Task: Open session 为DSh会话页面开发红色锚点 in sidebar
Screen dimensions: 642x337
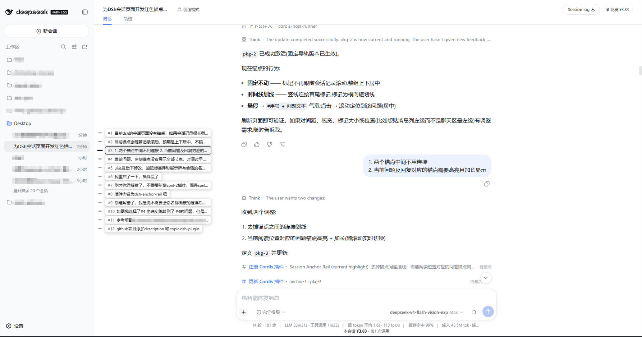Action: [47, 146]
